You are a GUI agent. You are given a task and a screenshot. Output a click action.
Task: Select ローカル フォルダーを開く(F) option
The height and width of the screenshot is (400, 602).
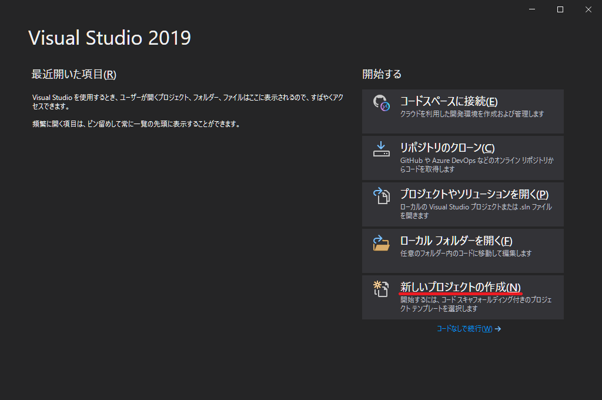point(456,241)
